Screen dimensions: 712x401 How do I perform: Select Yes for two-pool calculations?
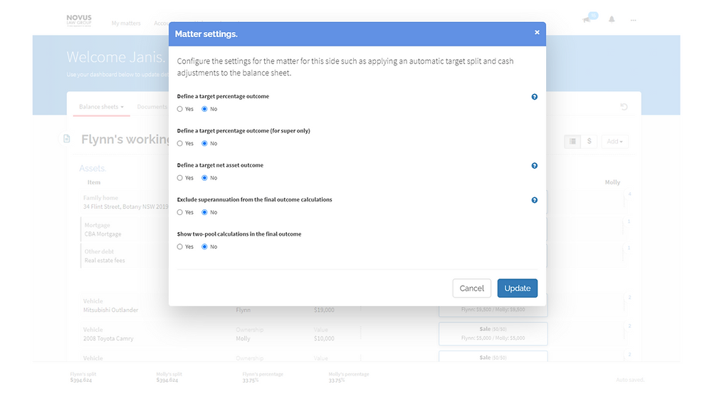pos(180,247)
